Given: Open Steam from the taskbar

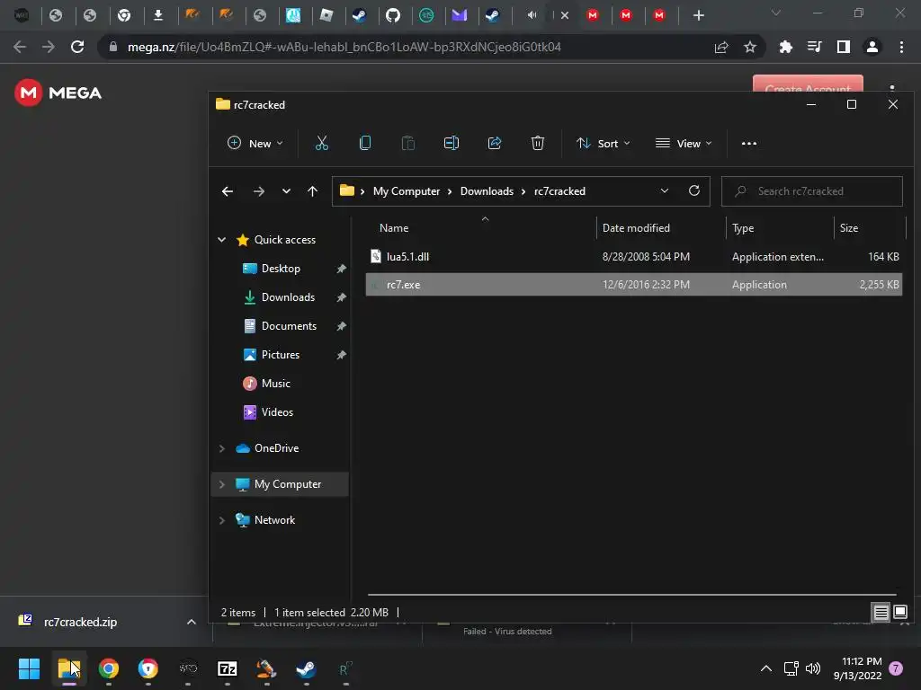Looking at the screenshot, I should point(306,668).
